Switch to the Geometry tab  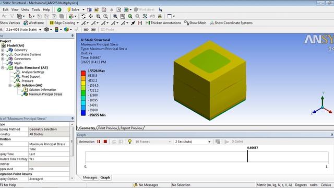pyautogui.click(x=87, y=128)
